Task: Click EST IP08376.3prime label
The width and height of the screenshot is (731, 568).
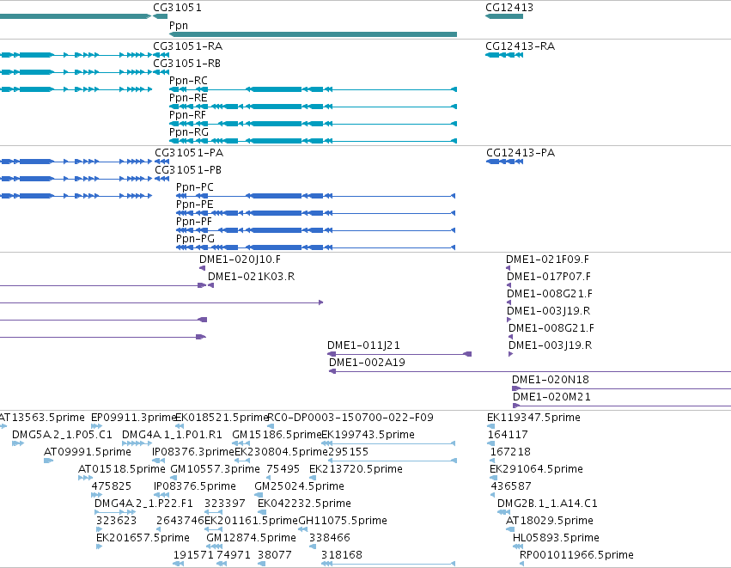Action: (193, 452)
